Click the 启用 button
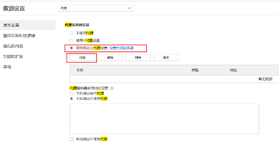The width and height of the screenshot is (279, 147). (166, 58)
